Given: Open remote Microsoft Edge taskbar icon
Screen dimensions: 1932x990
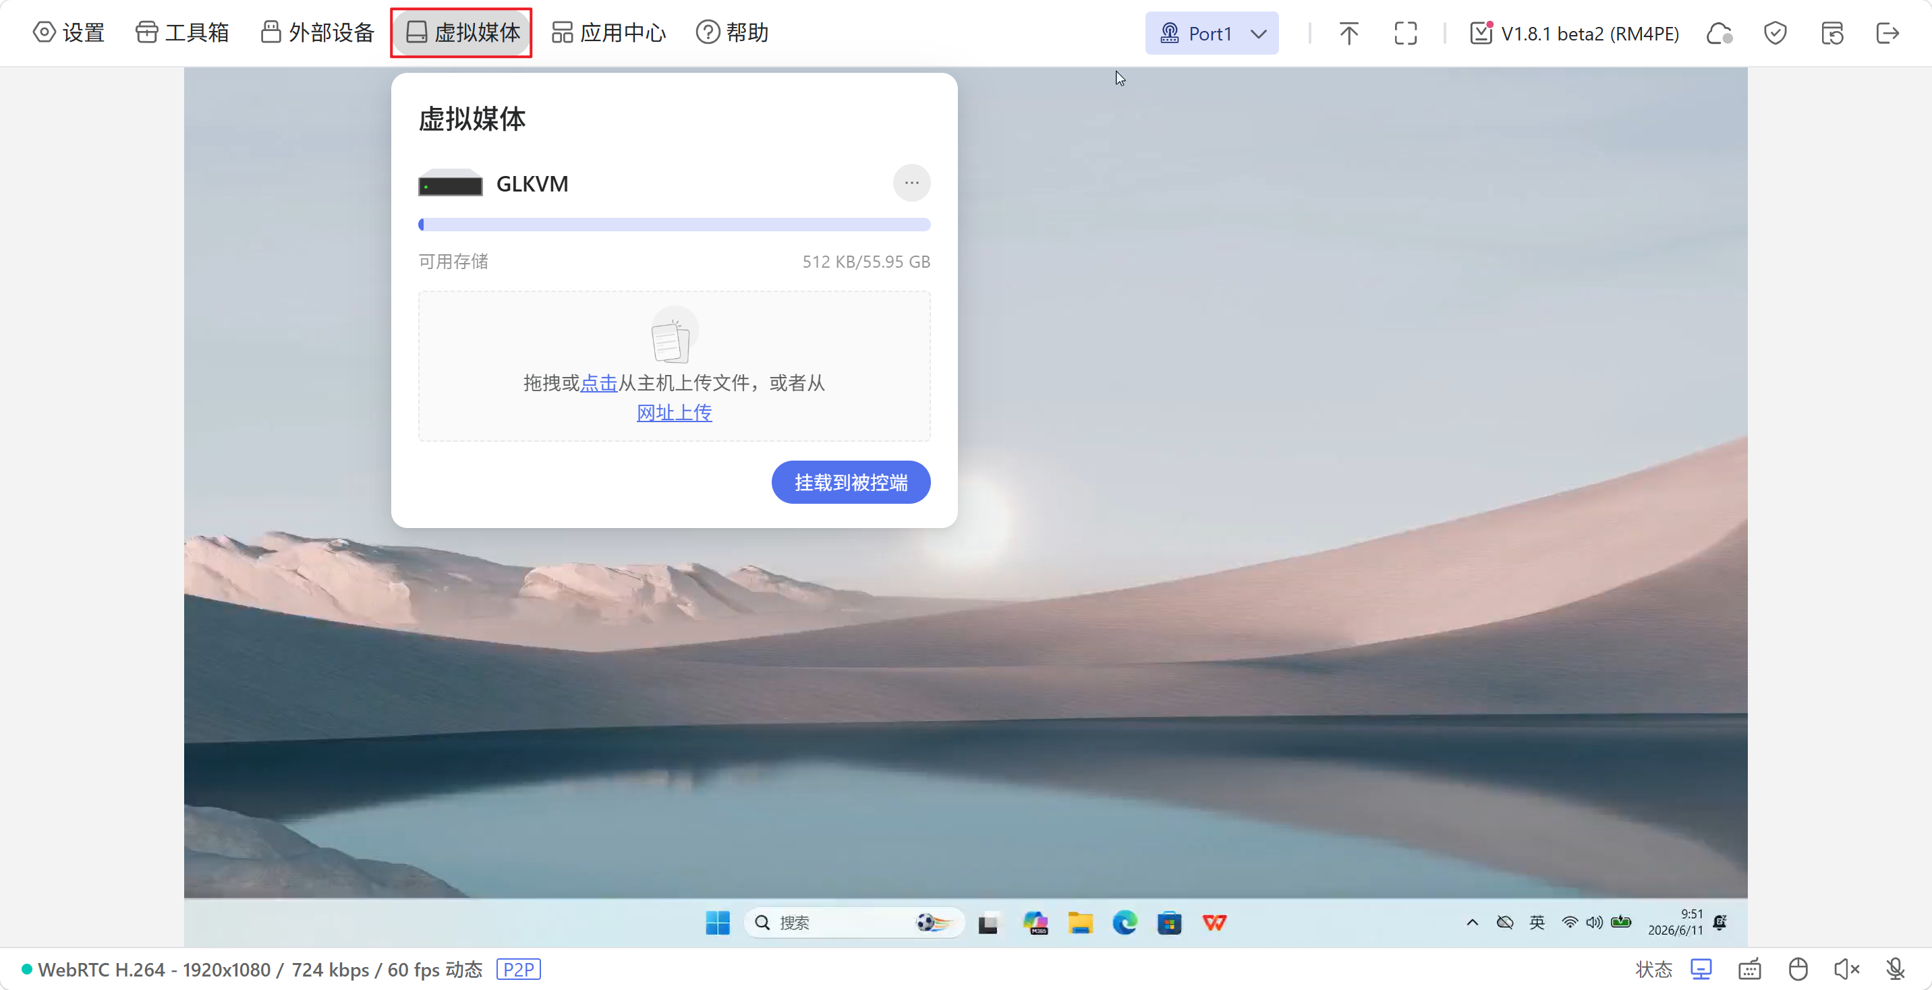Looking at the screenshot, I should pyautogui.click(x=1125, y=923).
